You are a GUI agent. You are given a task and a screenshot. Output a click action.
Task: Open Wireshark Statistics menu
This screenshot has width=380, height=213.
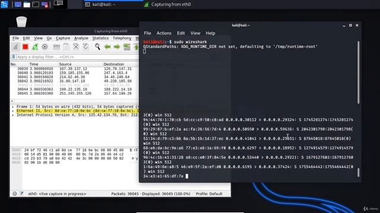tap(100, 38)
